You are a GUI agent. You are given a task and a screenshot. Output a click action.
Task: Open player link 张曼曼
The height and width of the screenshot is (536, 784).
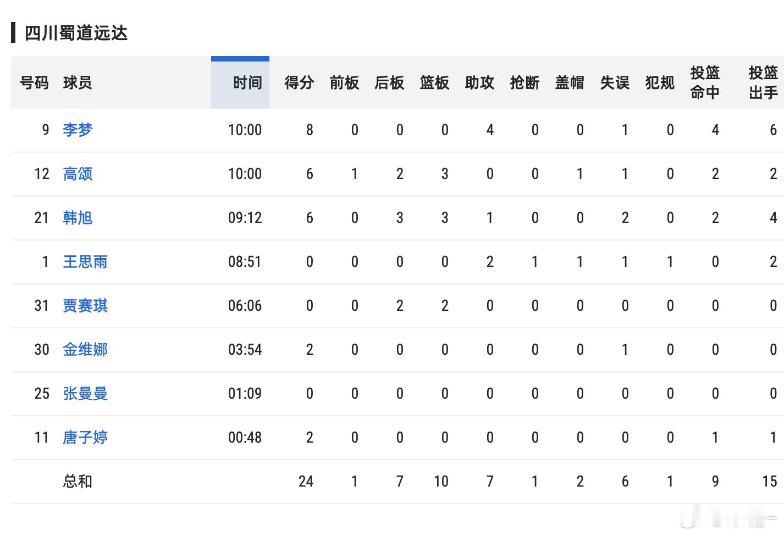point(85,394)
